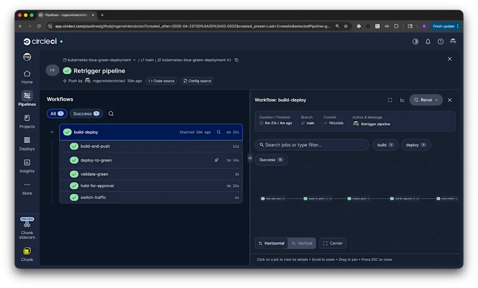The width and height of the screenshot is (478, 288).
Task: Select the All workflows filter
Action: (57, 114)
